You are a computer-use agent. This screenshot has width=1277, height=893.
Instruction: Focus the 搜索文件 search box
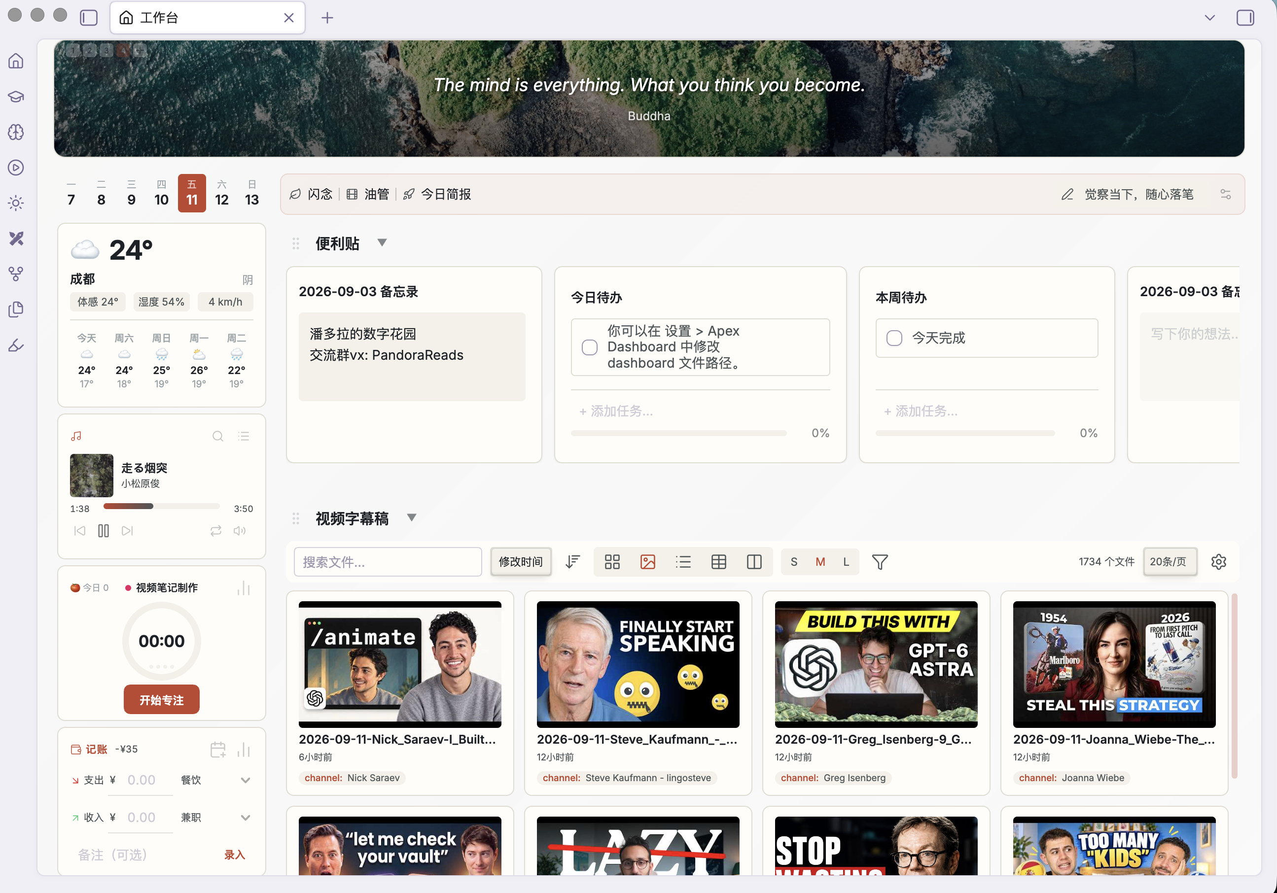click(388, 562)
